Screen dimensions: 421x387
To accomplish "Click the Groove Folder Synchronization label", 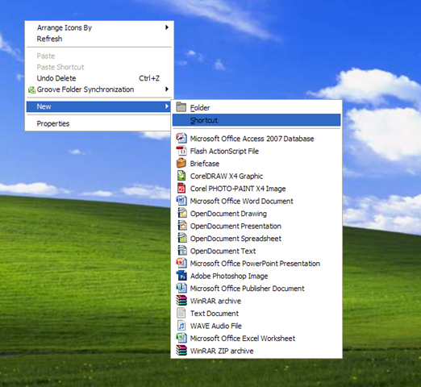I will [x=85, y=89].
